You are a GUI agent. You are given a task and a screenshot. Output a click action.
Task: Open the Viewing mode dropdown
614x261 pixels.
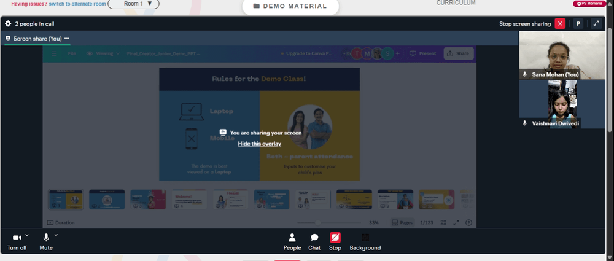103,53
